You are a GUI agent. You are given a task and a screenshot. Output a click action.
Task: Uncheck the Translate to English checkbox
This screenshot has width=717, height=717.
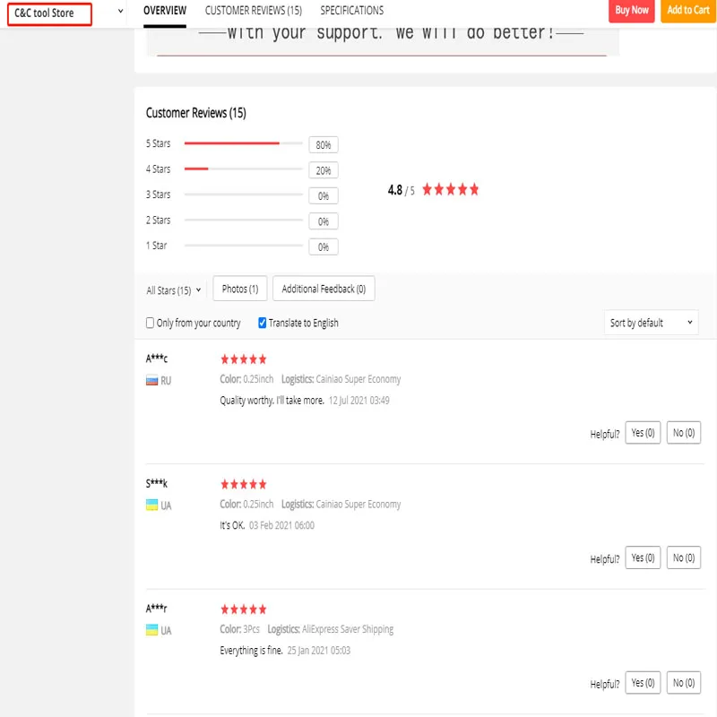click(x=263, y=323)
